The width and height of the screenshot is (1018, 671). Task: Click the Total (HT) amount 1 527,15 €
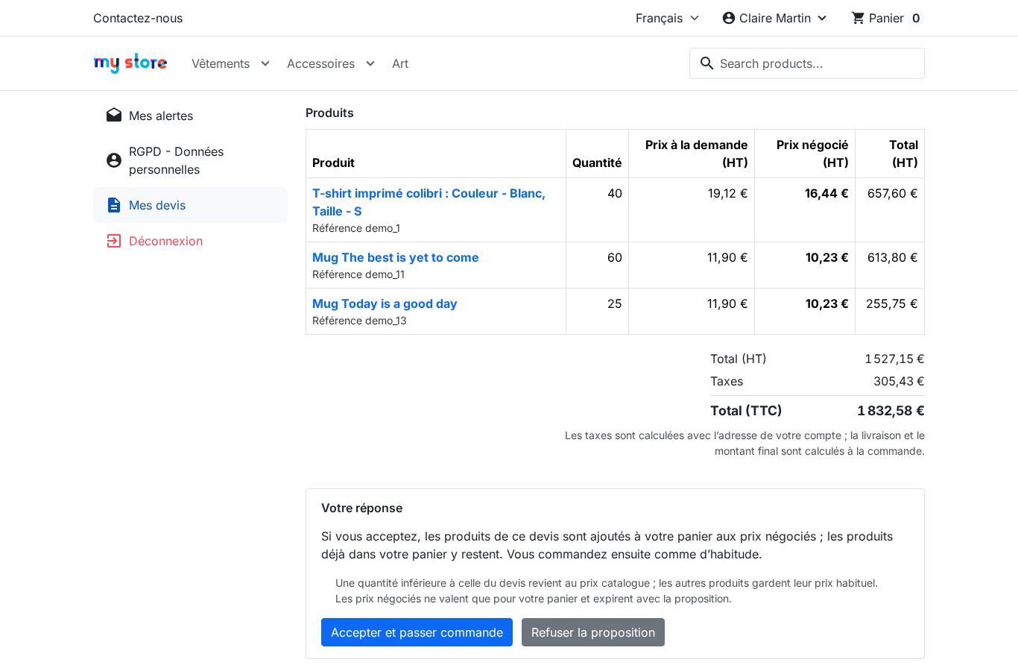coord(894,359)
